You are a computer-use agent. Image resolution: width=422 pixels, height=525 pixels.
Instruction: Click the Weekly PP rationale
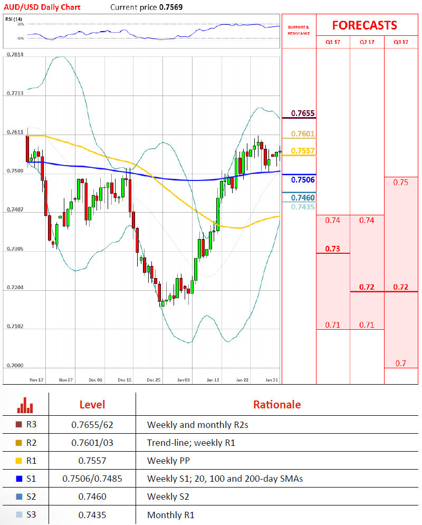168,461
